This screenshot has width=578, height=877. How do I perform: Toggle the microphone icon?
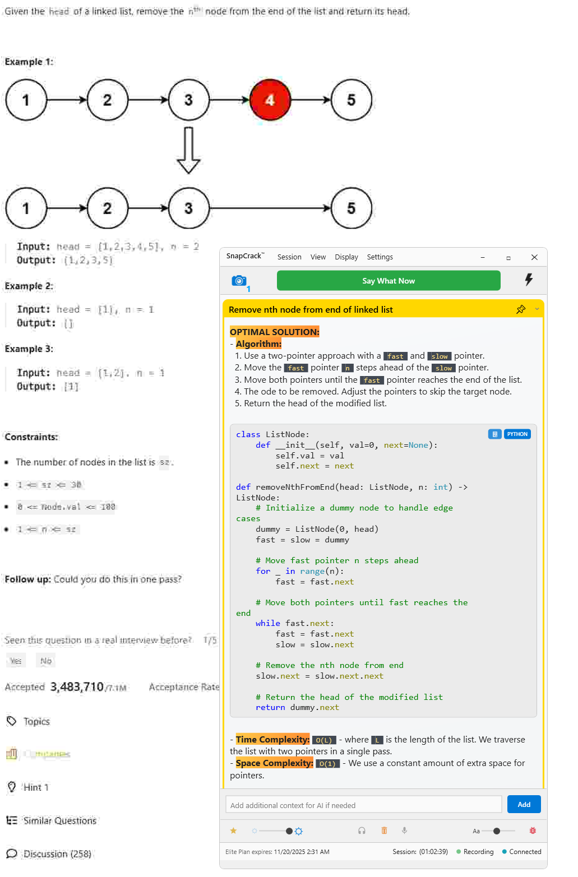pyautogui.click(x=404, y=831)
